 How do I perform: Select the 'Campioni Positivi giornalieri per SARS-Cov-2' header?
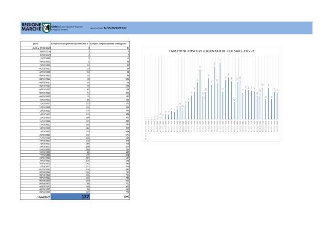[x=70, y=43]
